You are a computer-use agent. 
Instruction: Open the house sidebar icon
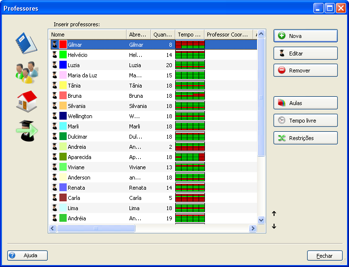tap(26, 101)
